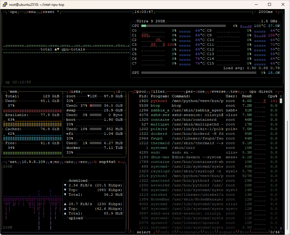The width and height of the screenshot is (290, 235).
Task: Open the process filter field
Action: pyautogui.click(x=158, y=92)
